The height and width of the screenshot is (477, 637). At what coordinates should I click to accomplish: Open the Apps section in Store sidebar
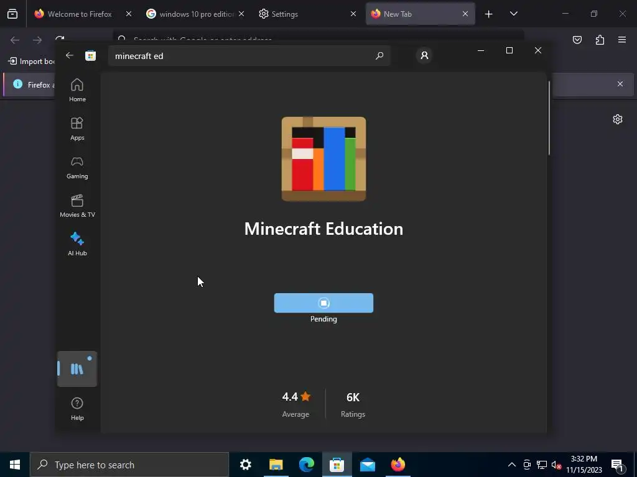click(x=77, y=129)
